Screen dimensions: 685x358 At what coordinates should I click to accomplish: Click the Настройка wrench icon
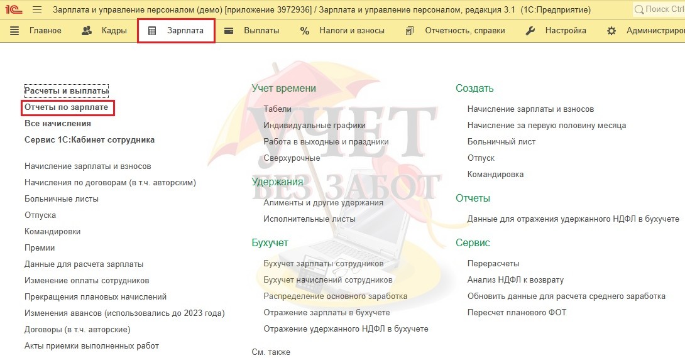point(530,31)
